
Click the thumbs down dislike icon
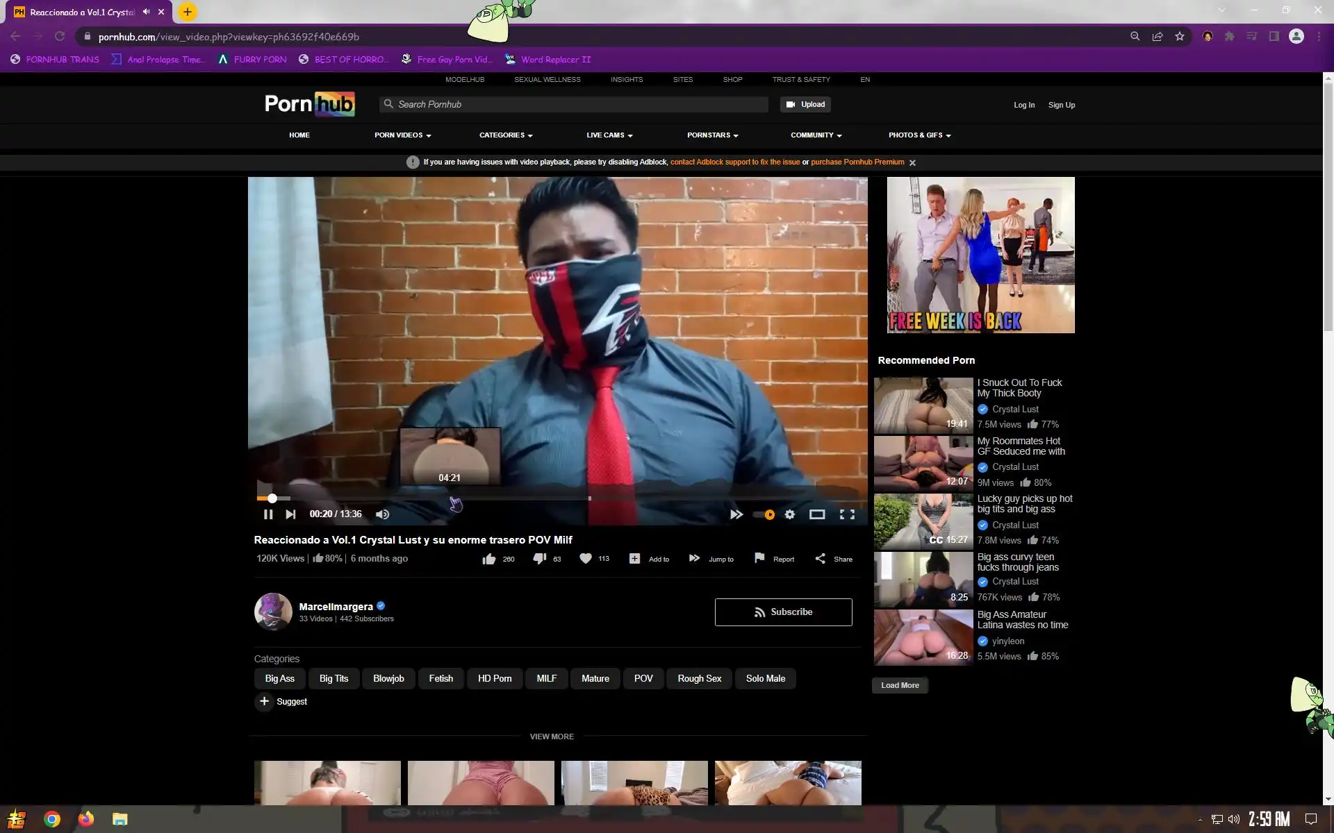pyautogui.click(x=539, y=559)
